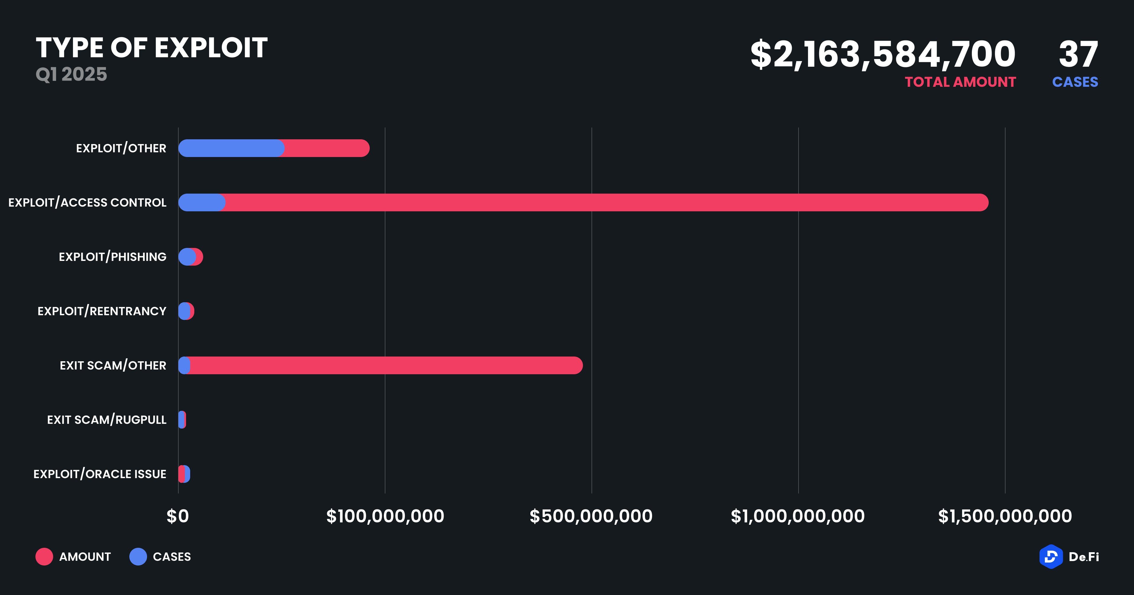Click the TYPE OF EXPLOIT chart title
The image size is (1134, 595).
point(151,48)
